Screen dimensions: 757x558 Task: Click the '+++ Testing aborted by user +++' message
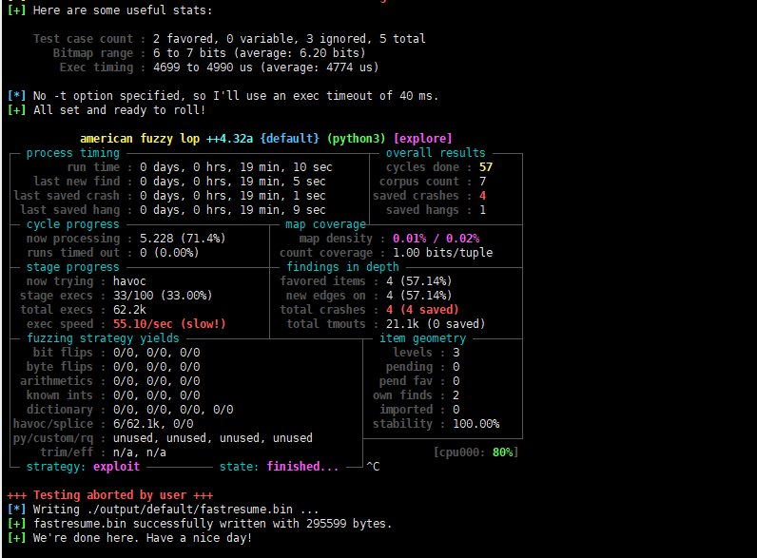110,495
